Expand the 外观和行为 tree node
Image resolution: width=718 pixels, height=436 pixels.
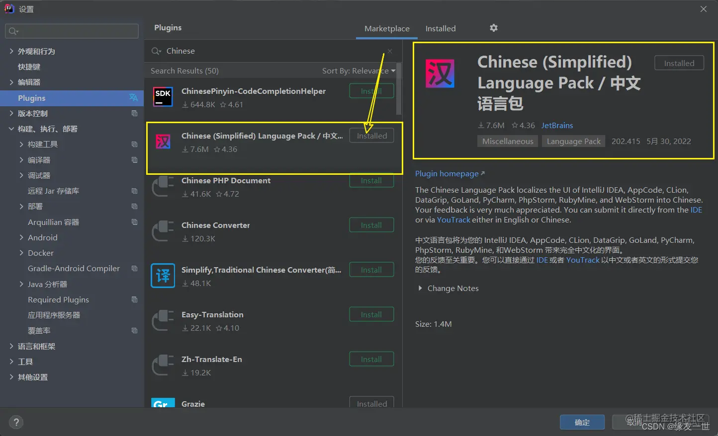point(11,51)
